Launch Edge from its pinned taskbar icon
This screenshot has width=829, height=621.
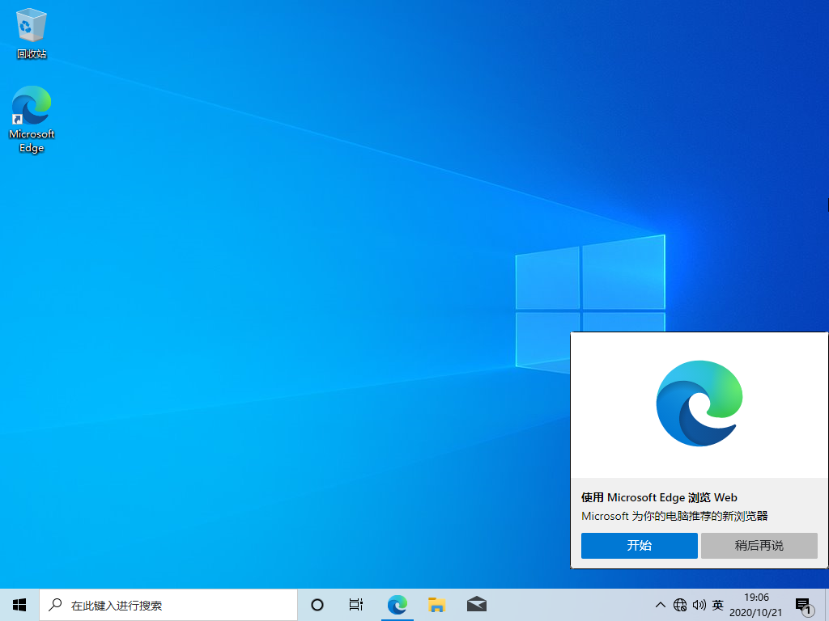click(397, 604)
